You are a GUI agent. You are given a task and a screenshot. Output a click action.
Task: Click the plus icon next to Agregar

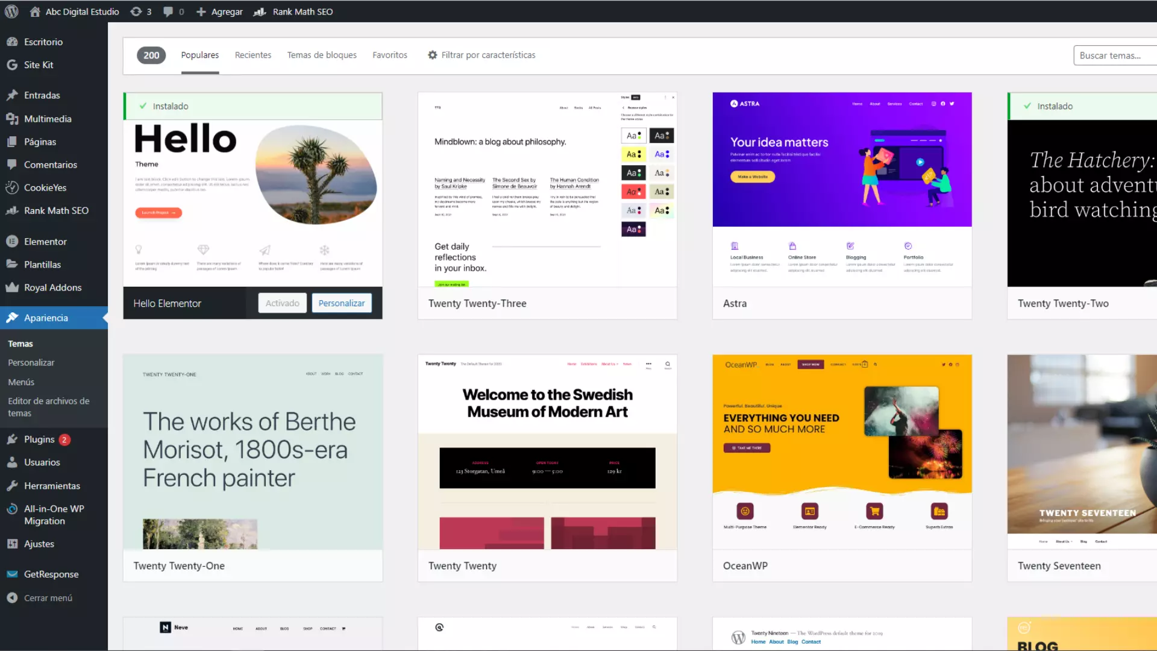201,11
